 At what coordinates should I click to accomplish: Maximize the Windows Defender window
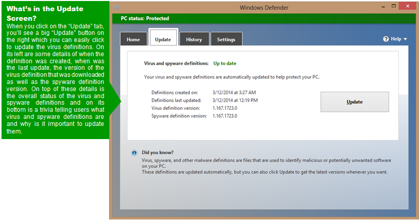tap(394, 6)
